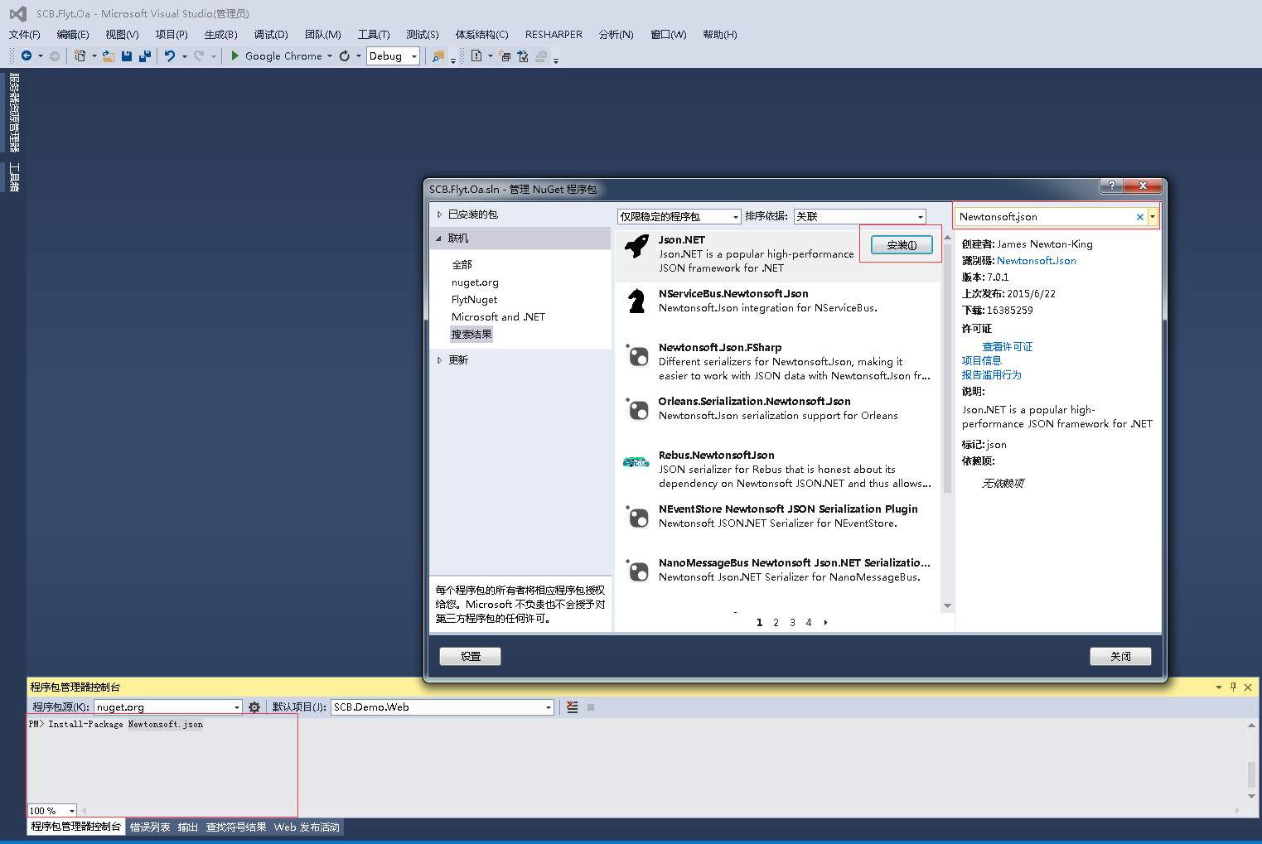Open the view license link

click(1008, 347)
